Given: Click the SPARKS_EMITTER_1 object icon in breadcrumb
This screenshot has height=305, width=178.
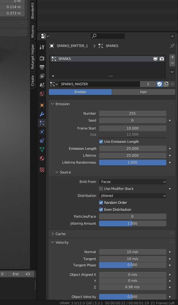Looking at the screenshot, I should pyautogui.click(x=52, y=46).
